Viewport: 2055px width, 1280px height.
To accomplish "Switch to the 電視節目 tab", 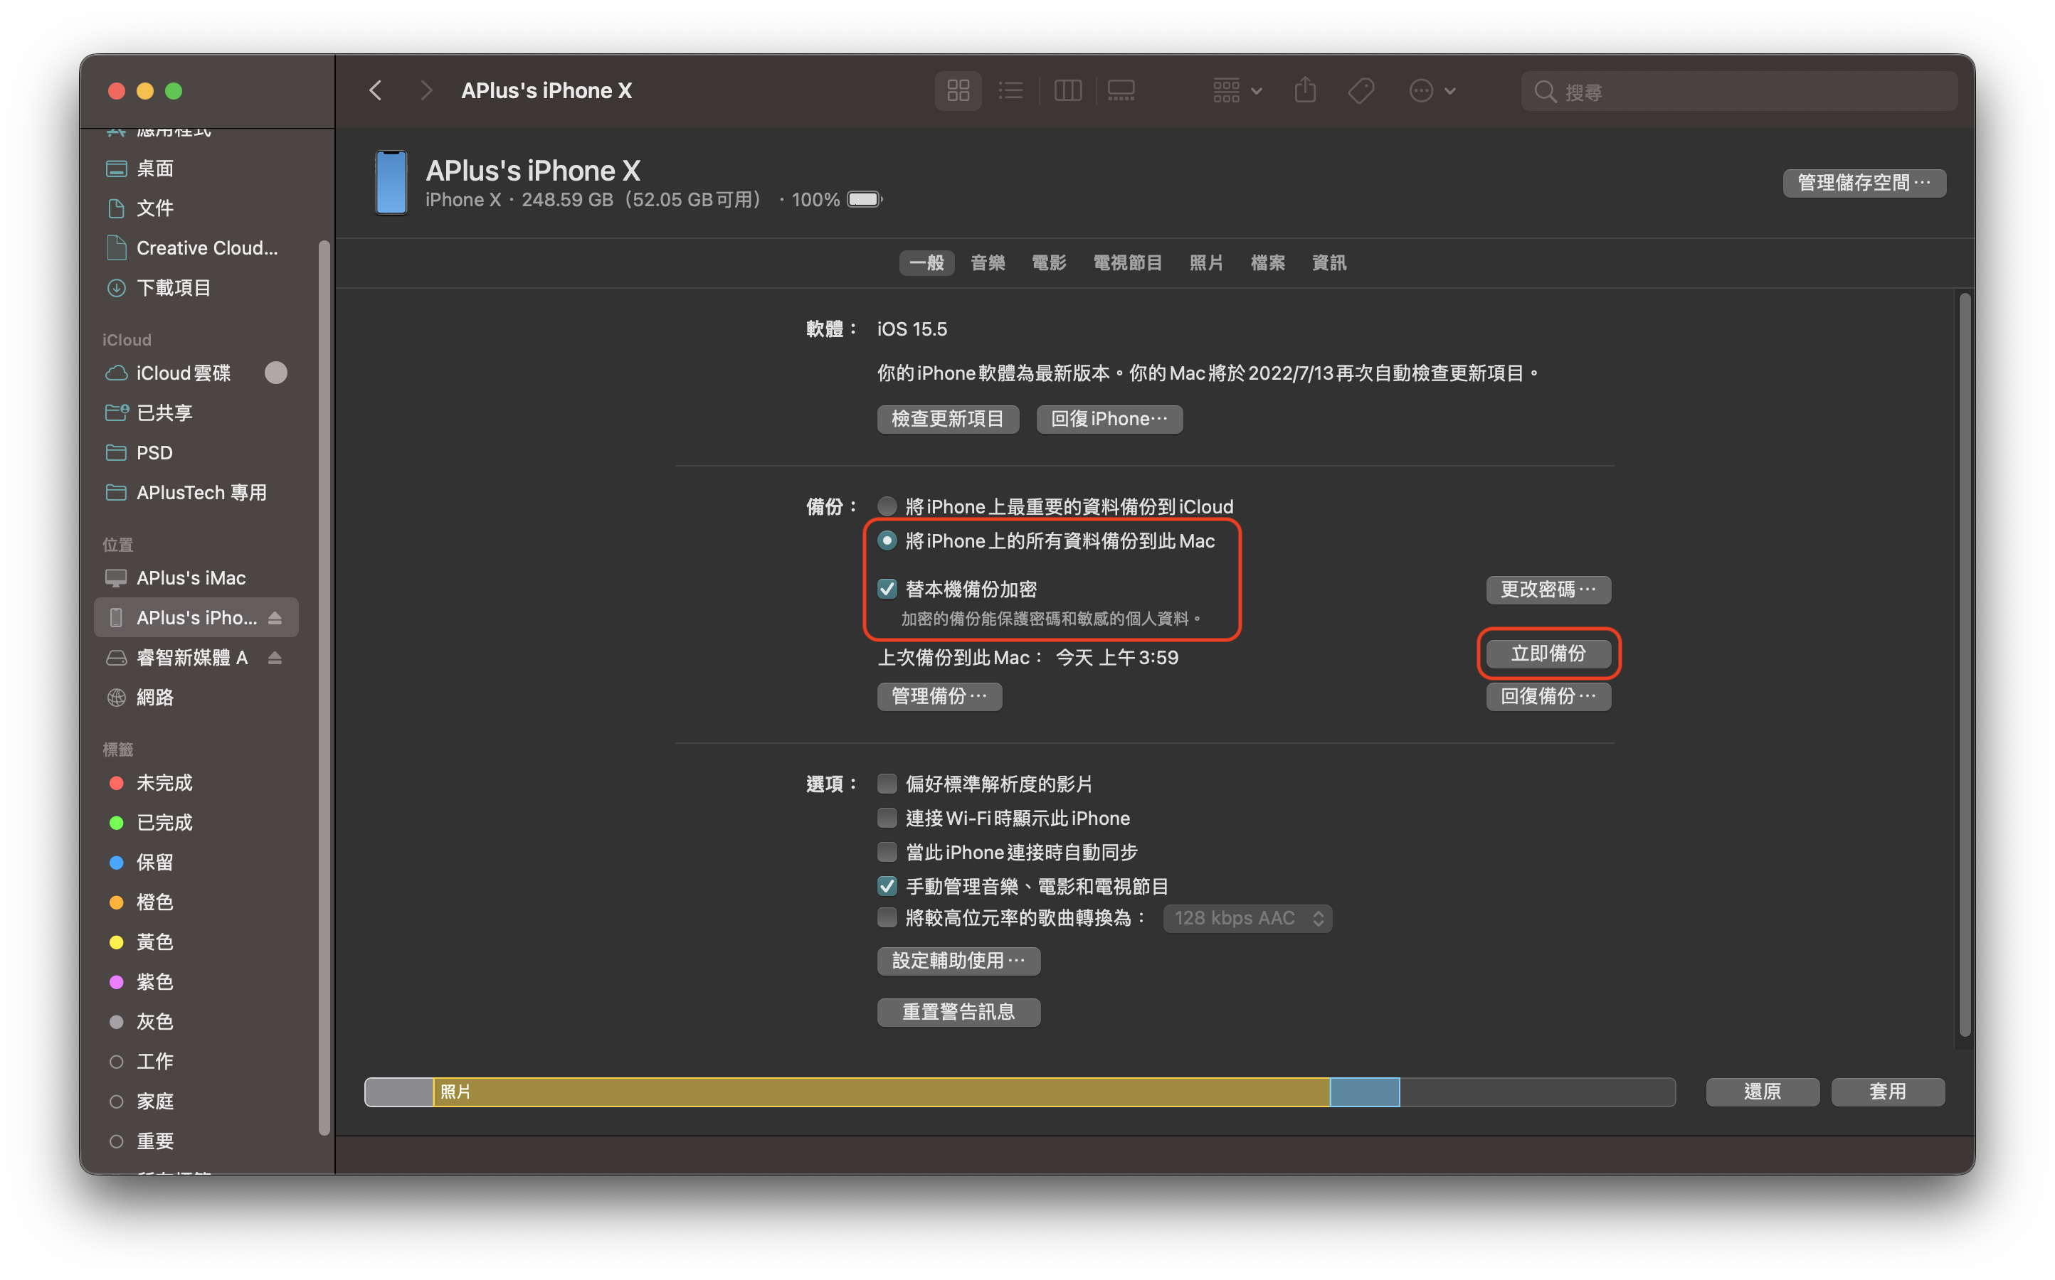I will coord(1127,263).
